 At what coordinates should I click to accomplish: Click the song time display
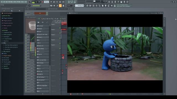[x=72, y=2]
